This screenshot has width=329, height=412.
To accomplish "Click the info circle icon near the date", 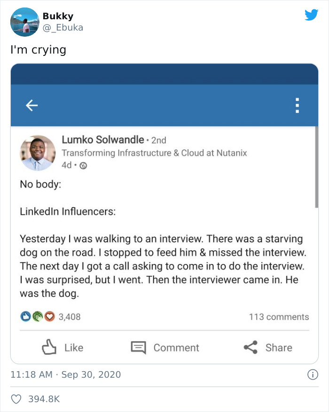I will [313, 375].
